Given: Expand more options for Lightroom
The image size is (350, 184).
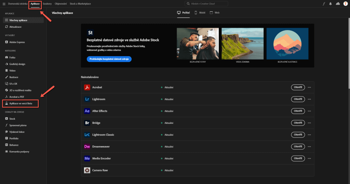Looking at the screenshot, I should pos(309,99).
